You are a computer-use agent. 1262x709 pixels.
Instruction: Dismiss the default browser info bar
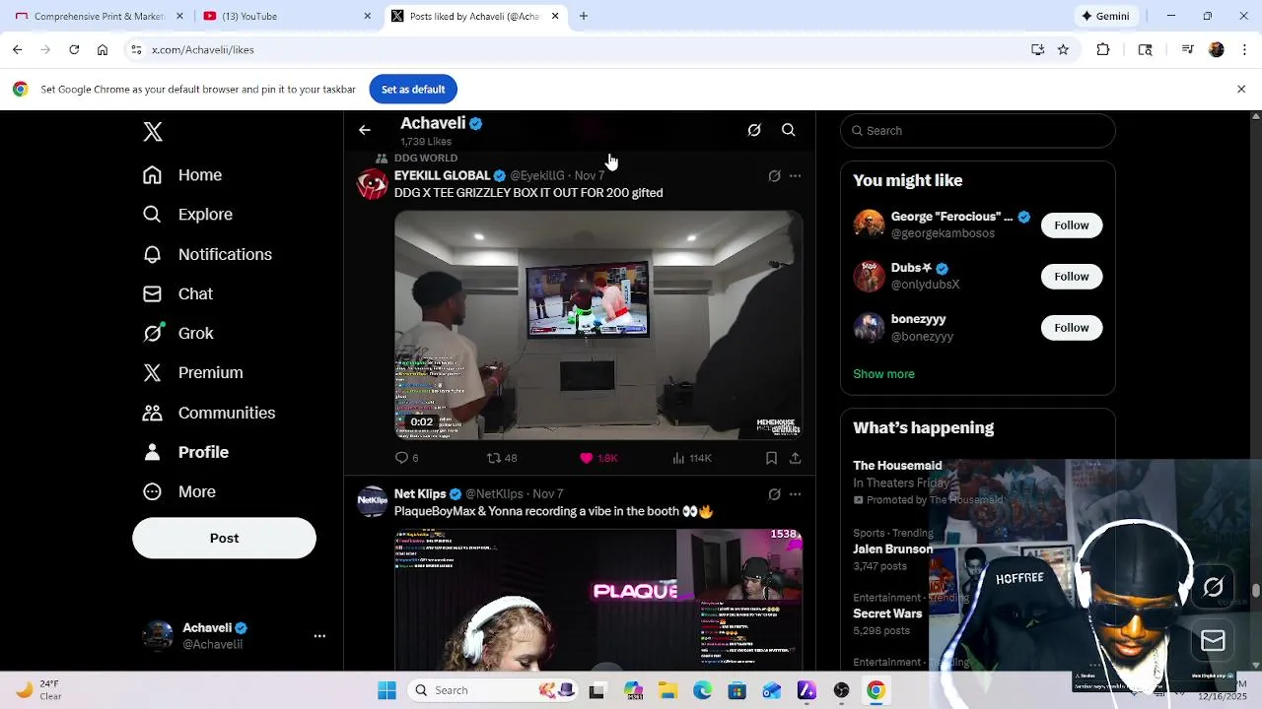pyautogui.click(x=1241, y=90)
